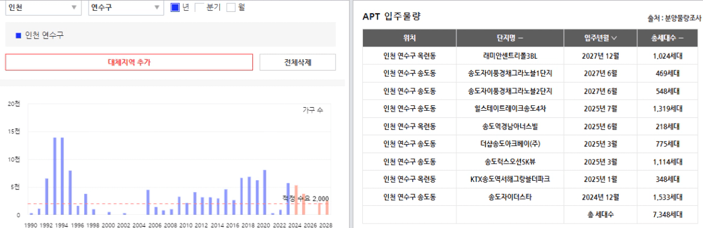Click the KTX송도역서해그랑블더파크 entry
Screen dimensions: 703x228
[510, 180]
